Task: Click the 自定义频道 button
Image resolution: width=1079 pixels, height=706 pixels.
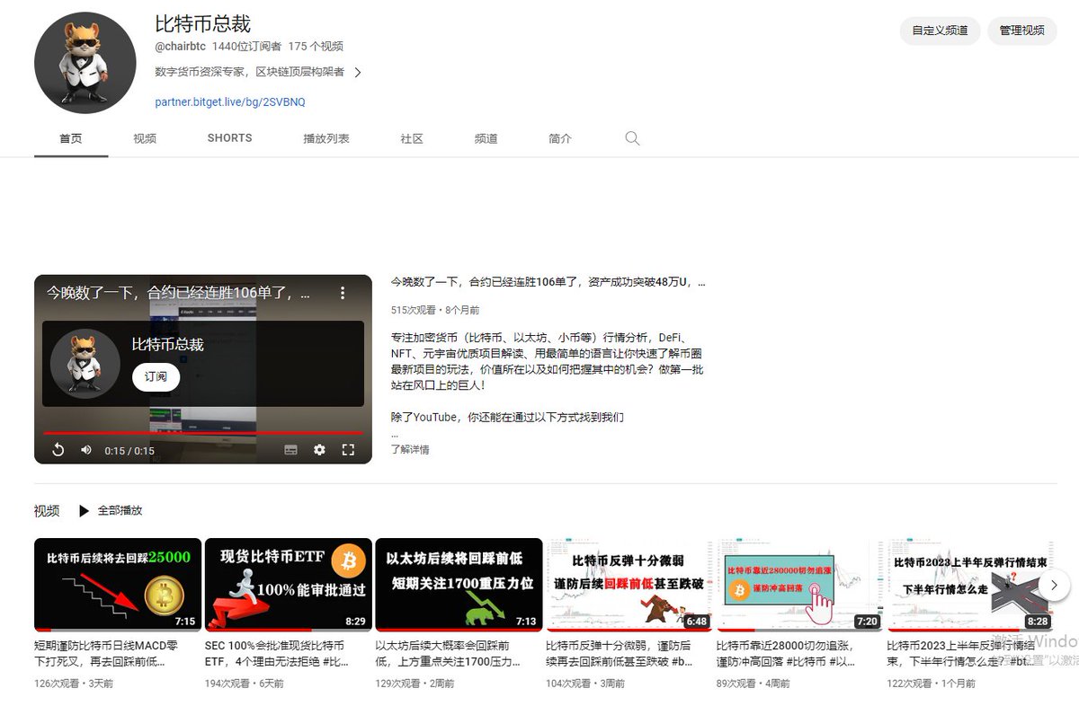Action: pos(940,31)
